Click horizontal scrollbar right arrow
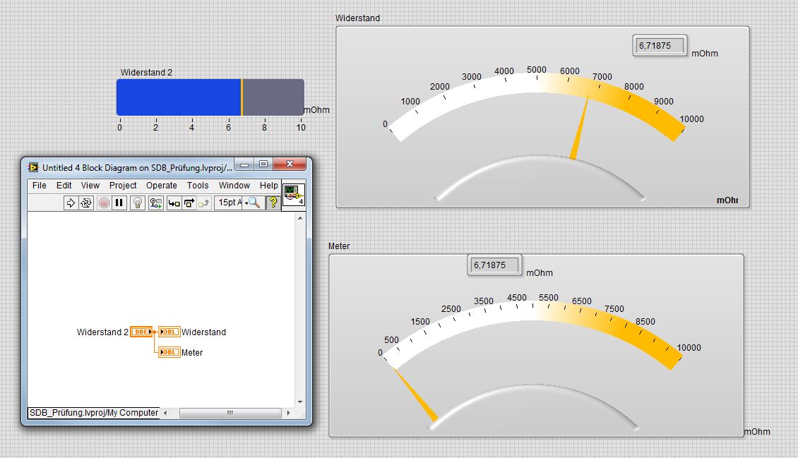The image size is (798, 458). click(289, 413)
